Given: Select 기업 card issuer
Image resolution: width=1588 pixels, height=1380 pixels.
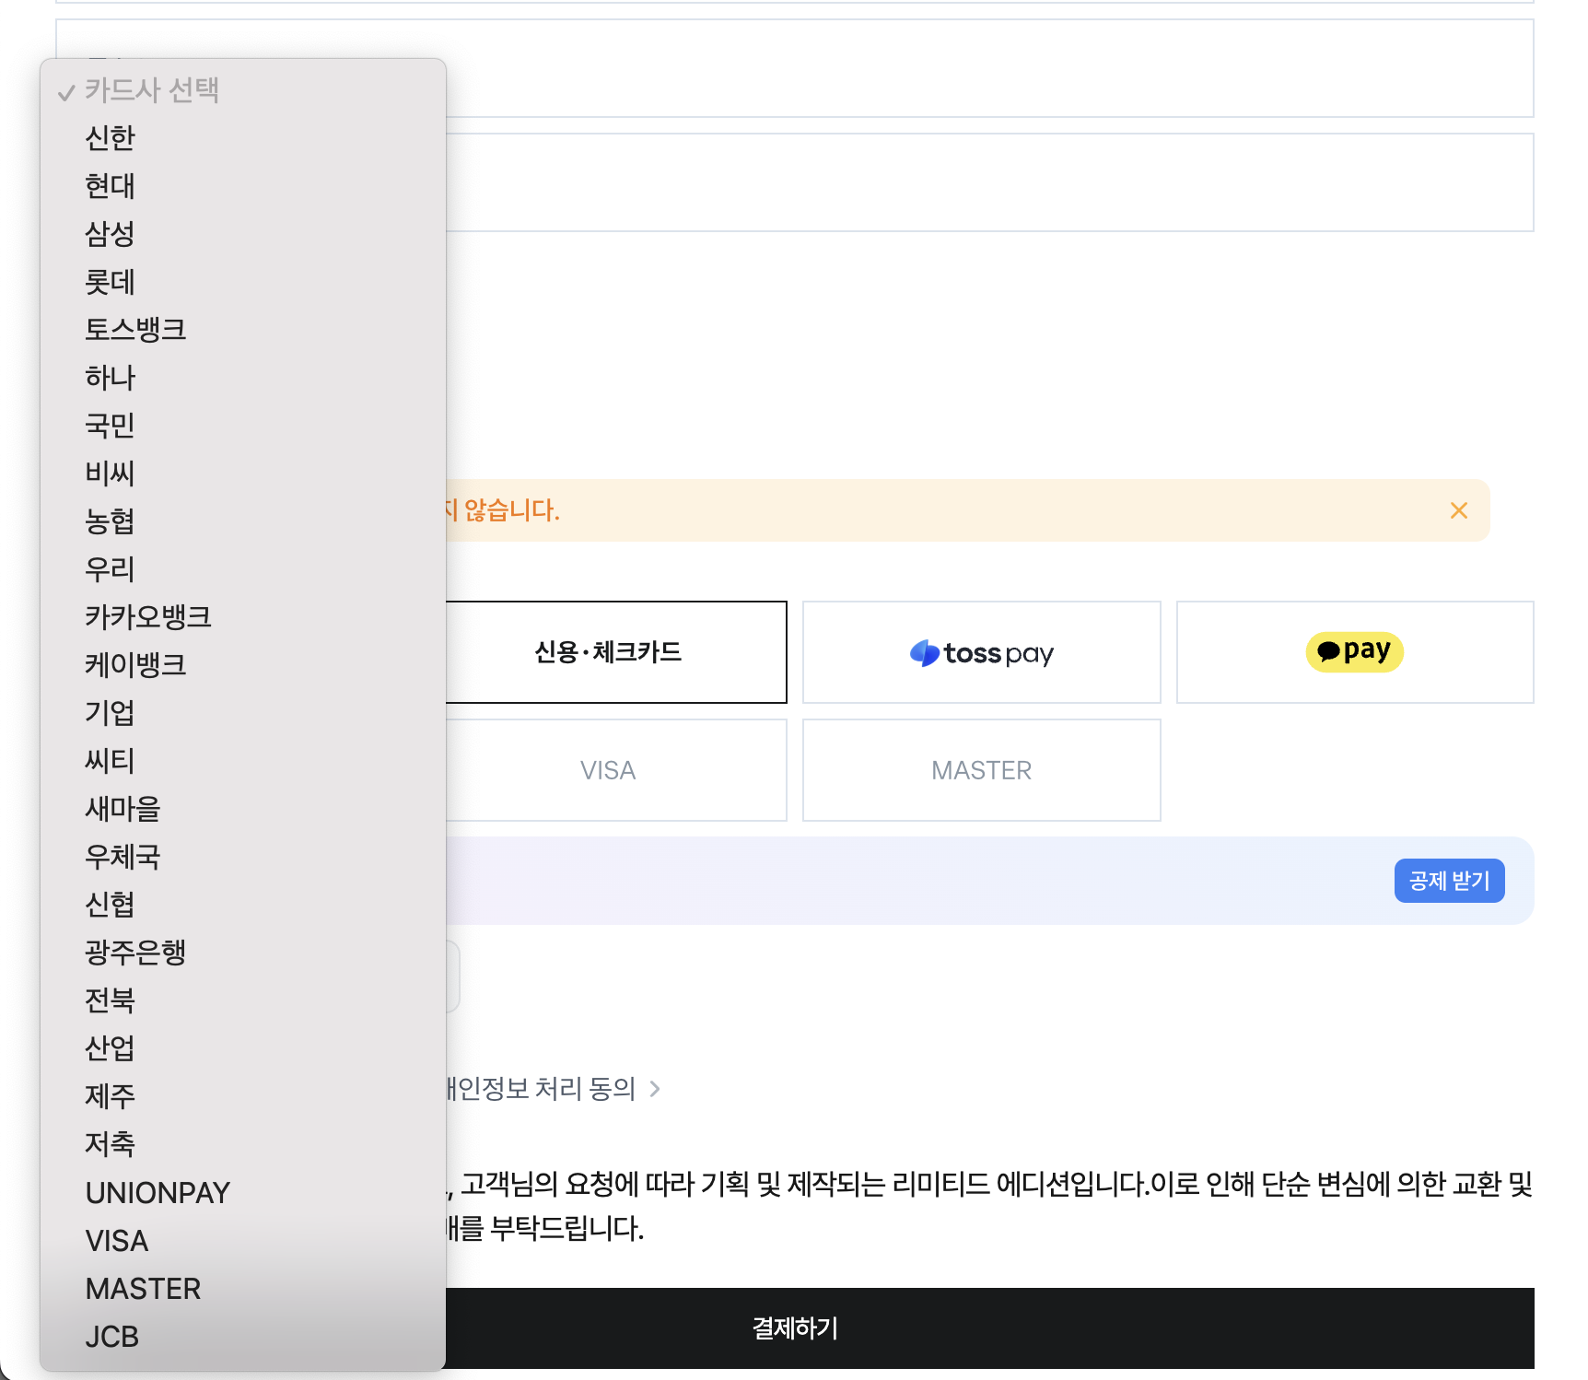Looking at the screenshot, I should pos(243,713).
